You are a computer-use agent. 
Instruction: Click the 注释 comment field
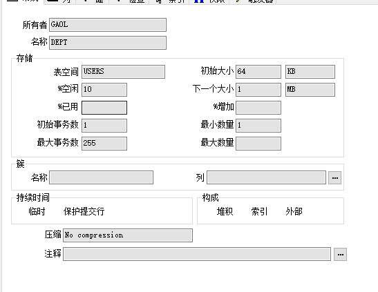[197, 254]
